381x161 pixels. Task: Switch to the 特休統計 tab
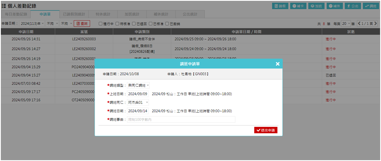[103, 14]
